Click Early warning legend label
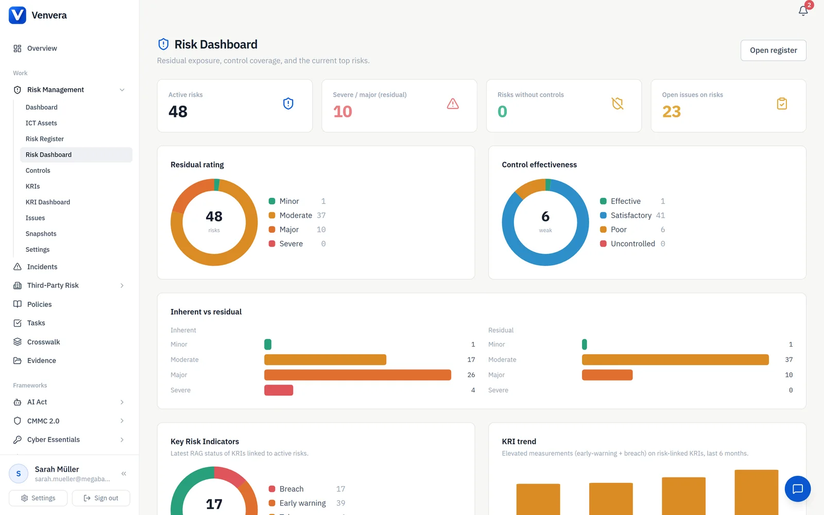Screen dimensions: 824x515 (x=303, y=503)
